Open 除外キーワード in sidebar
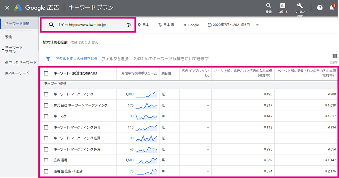The image size is (339, 178). (x=17, y=73)
